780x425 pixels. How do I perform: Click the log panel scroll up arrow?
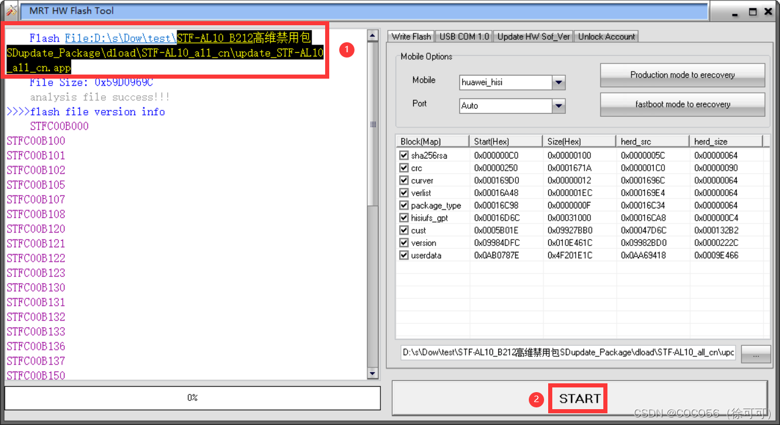coord(372,35)
